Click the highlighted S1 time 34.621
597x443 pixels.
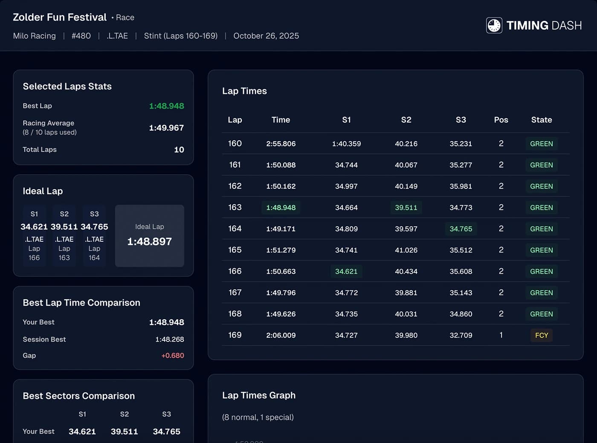click(346, 272)
